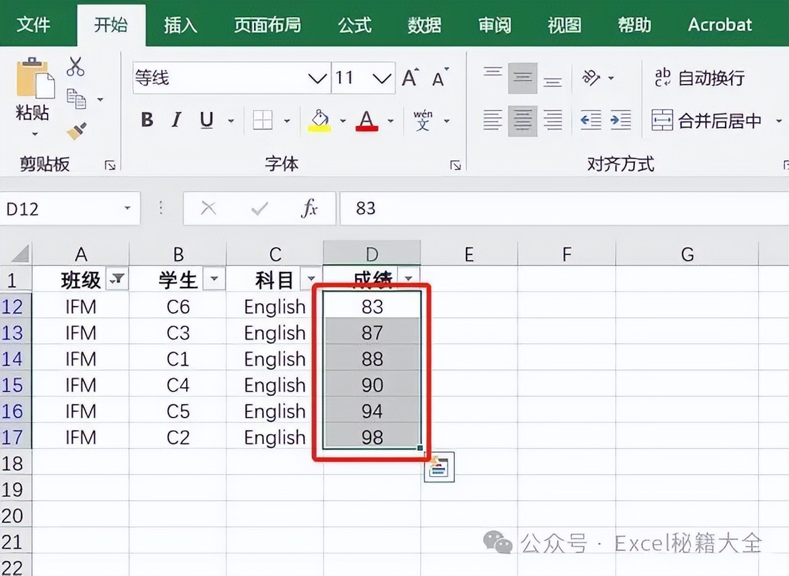Toggle Bold formatting

pos(147,120)
